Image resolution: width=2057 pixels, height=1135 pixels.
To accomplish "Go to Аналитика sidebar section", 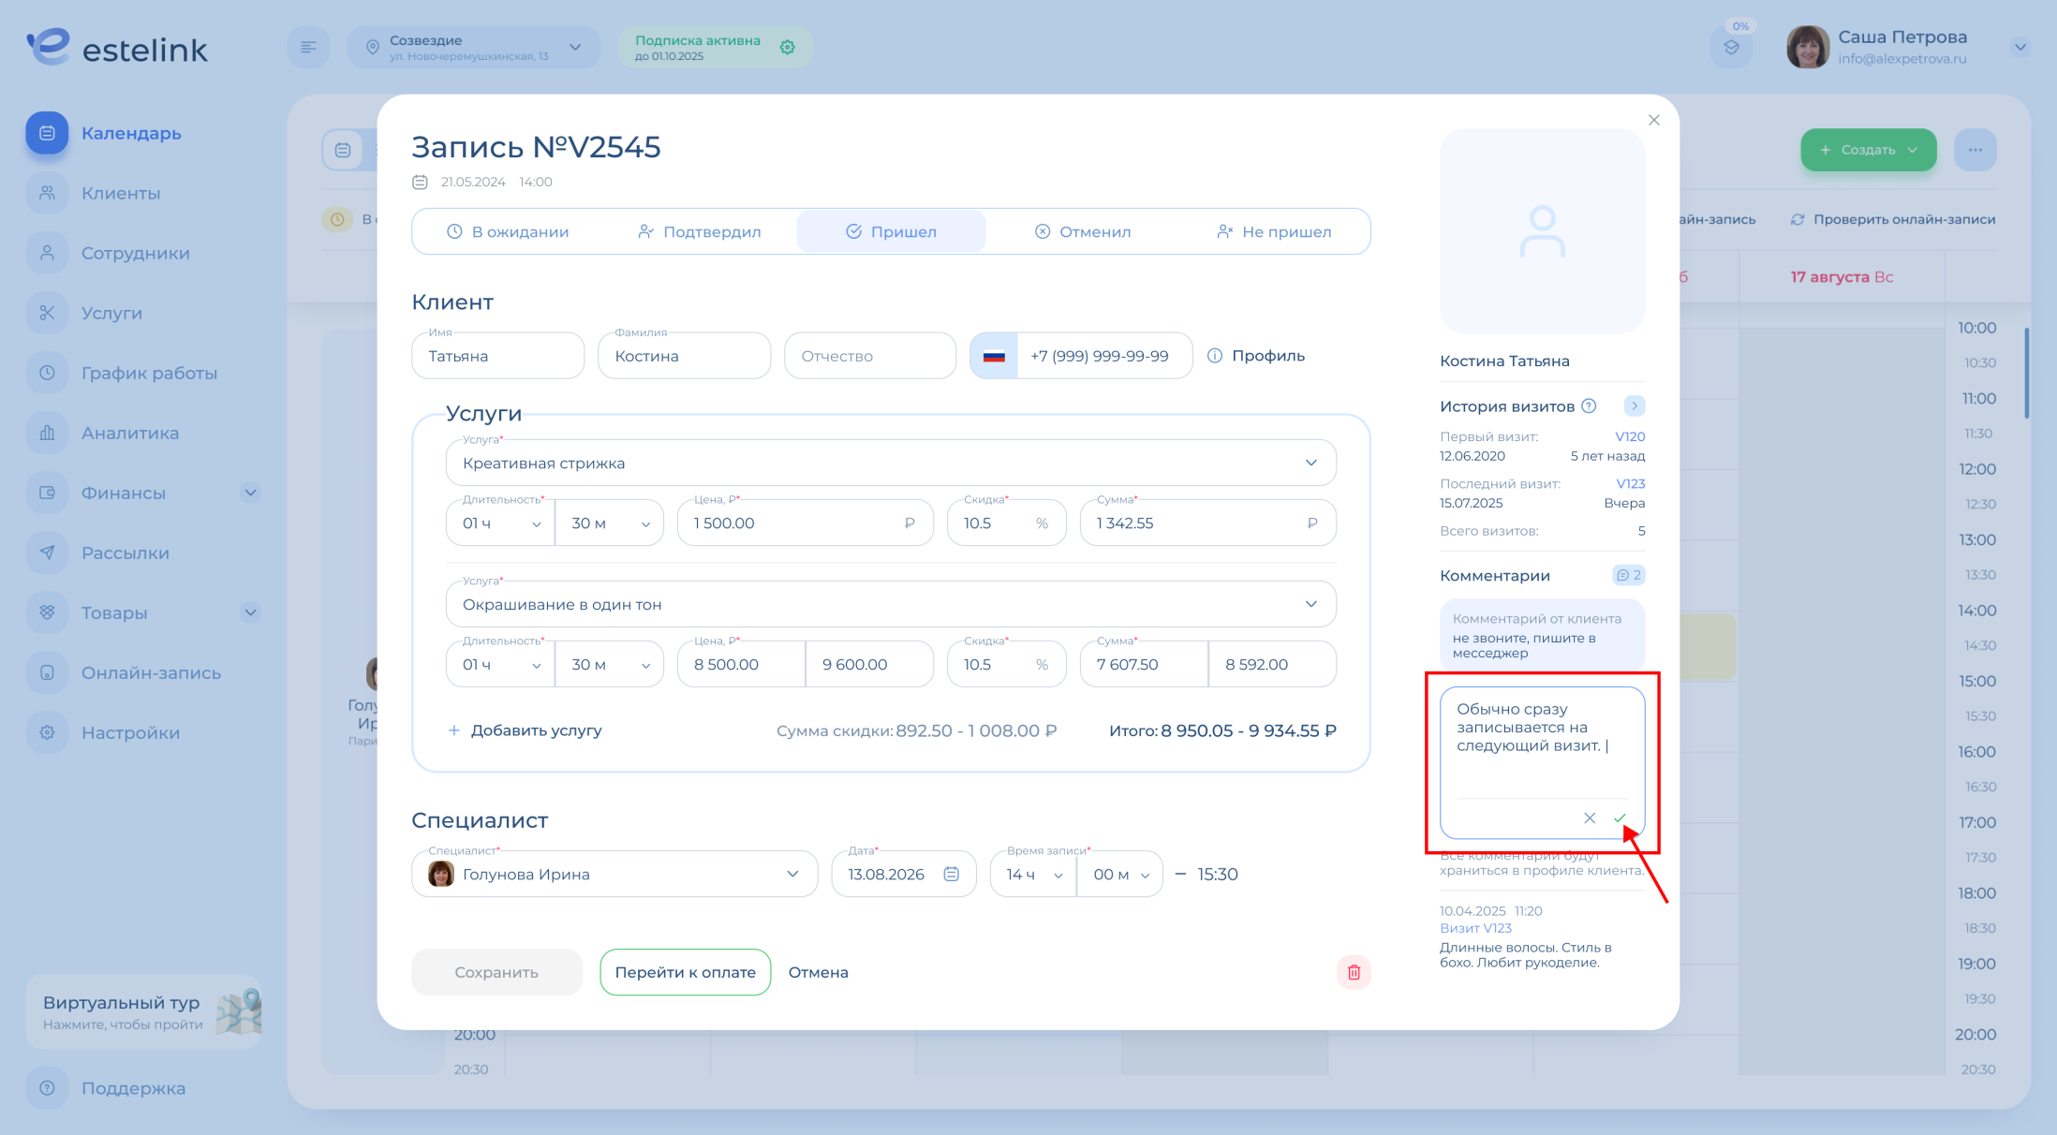I will point(129,433).
